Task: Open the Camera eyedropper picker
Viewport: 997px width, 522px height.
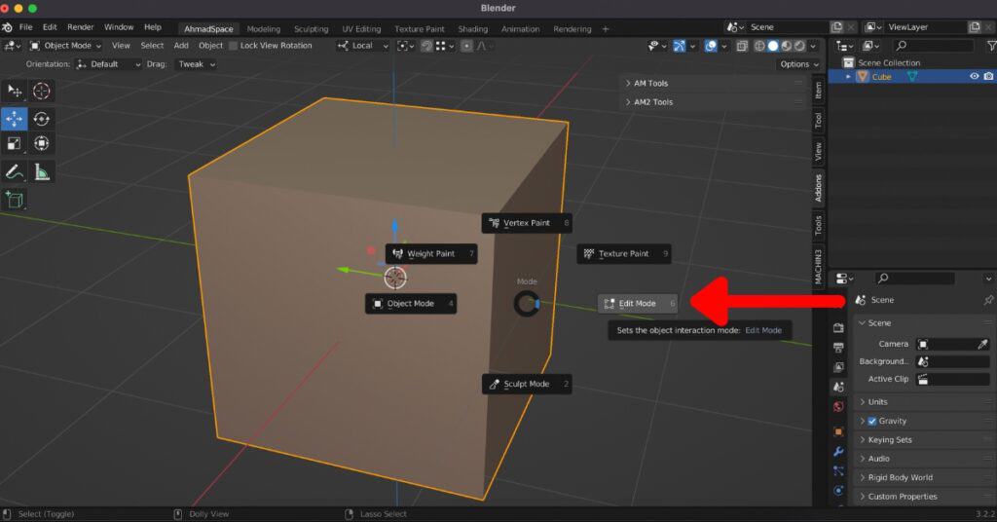Action: pos(983,344)
